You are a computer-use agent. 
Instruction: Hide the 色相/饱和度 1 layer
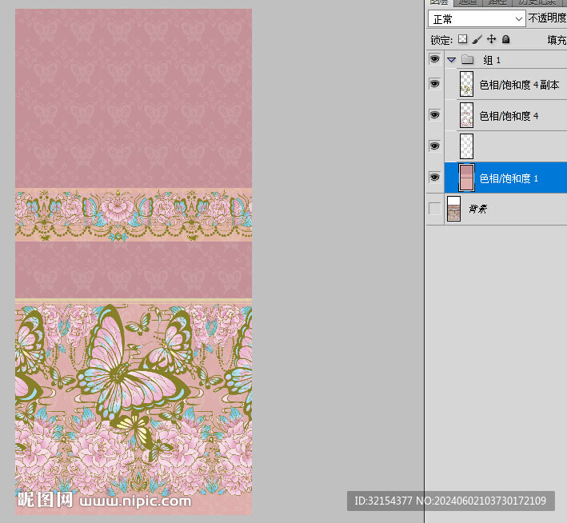pyautogui.click(x=434, y=178)
